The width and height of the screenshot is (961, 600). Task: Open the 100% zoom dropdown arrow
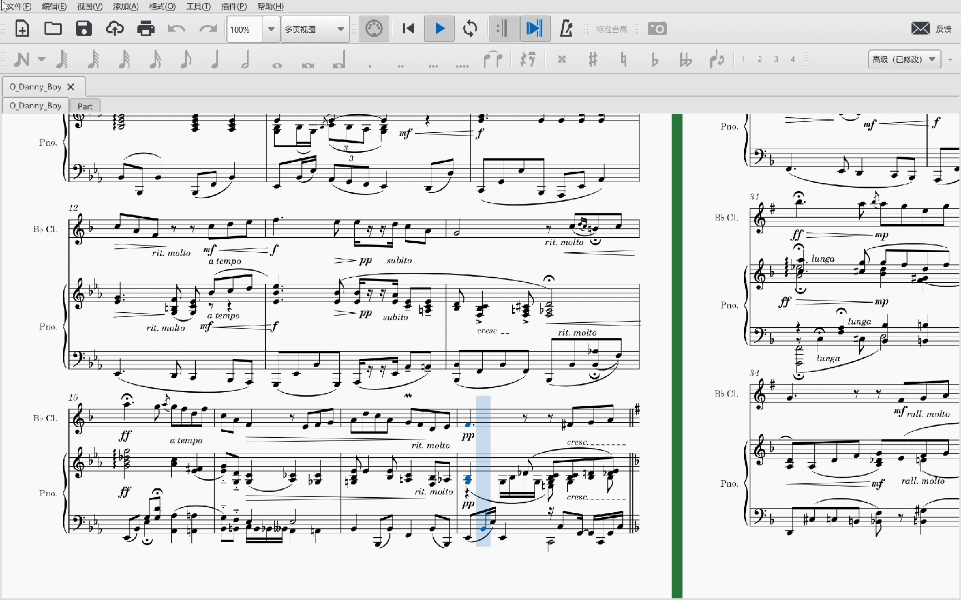271,29
